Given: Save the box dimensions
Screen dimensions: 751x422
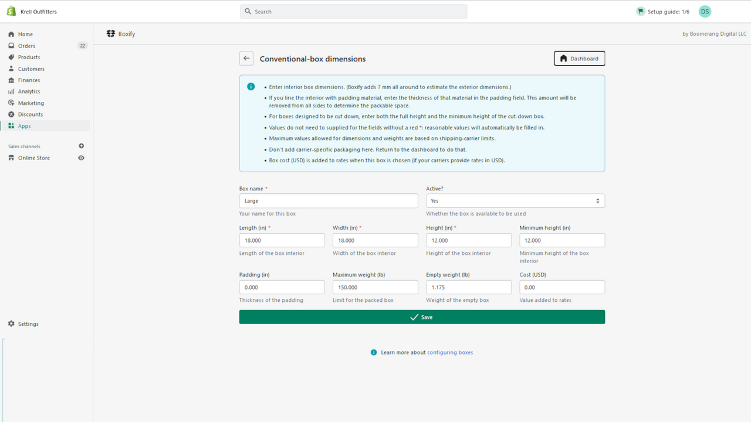Looking at the screenshot, I should 422,317.
